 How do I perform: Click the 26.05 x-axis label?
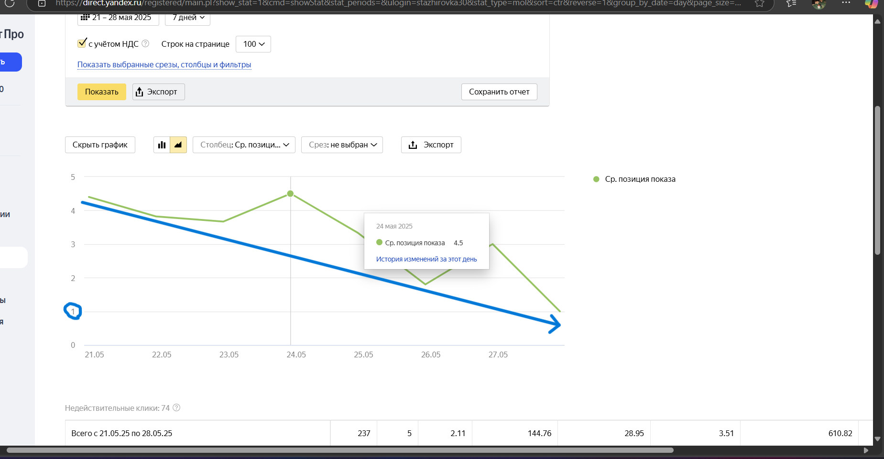[x=431, y=355]
